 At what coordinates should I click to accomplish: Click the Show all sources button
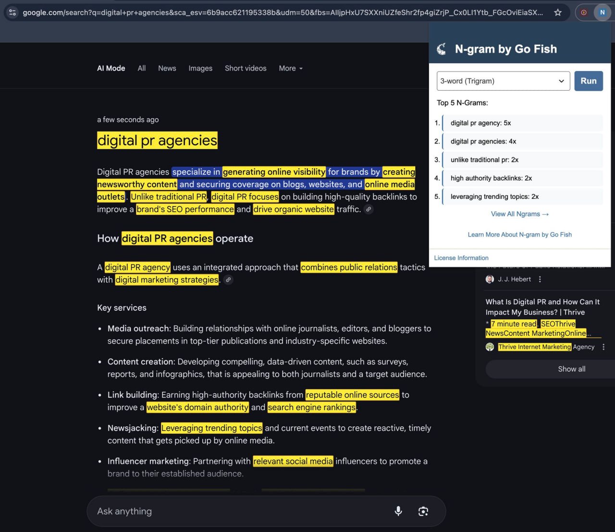click(x=571, y=369)
